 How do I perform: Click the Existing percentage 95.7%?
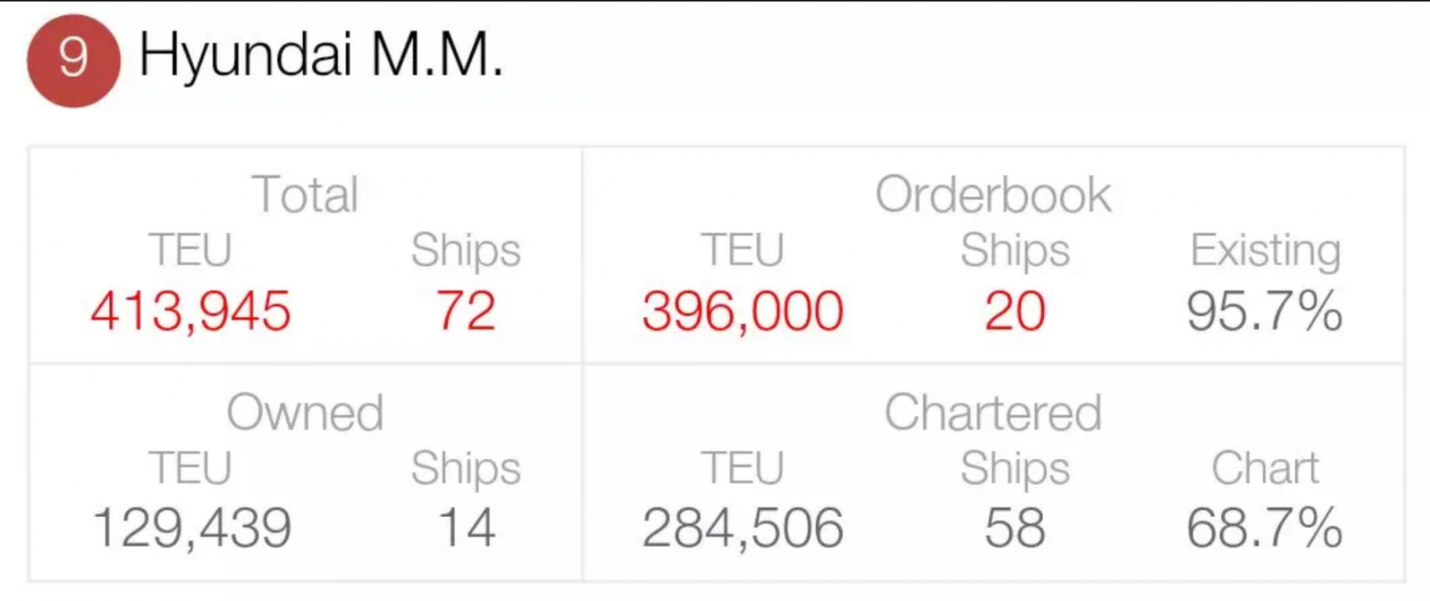click(1265, 311)
